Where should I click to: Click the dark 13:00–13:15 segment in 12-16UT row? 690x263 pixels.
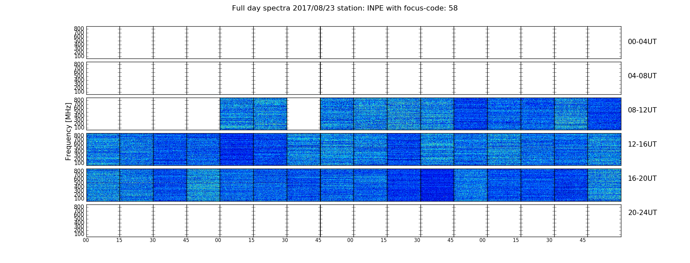click(x=237, y=149)
